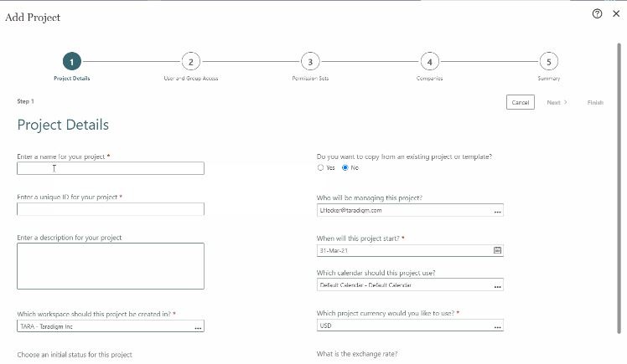Click the Finish button

595,103
